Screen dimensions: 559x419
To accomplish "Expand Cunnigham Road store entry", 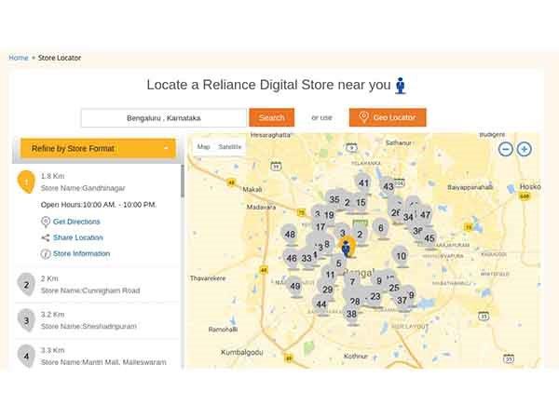I will click(x=89, y=284).
